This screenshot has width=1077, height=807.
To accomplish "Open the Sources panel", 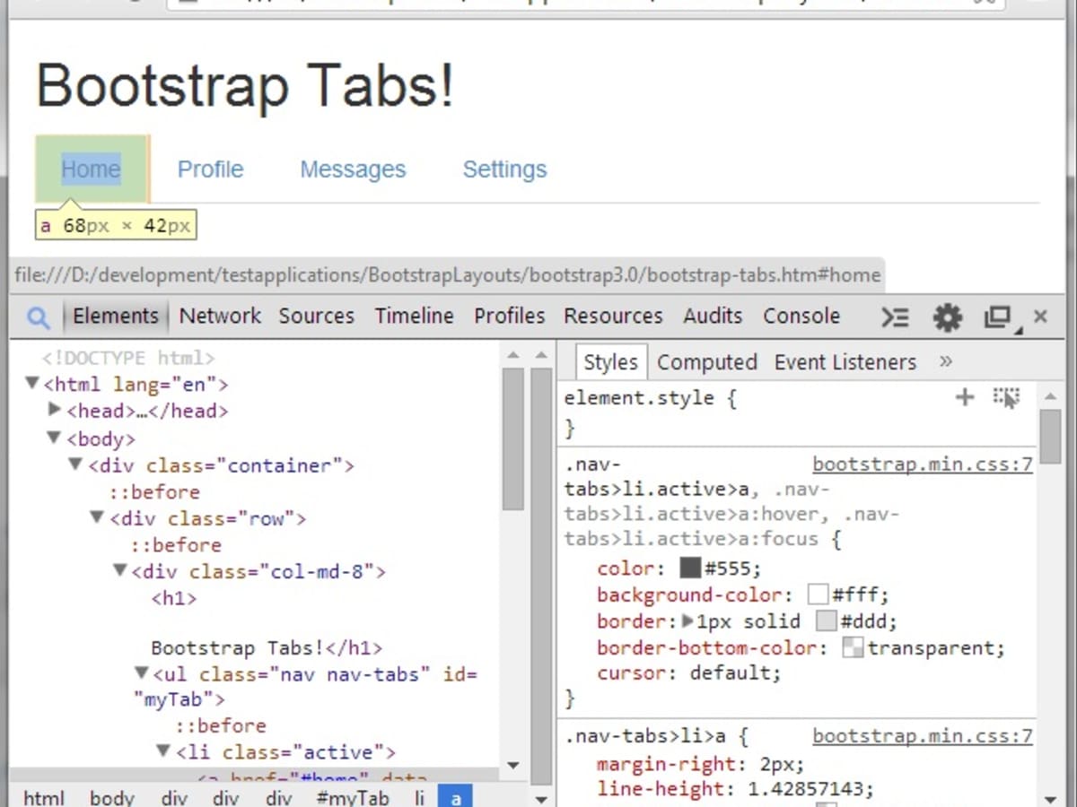I will click(x=316, y=316).
